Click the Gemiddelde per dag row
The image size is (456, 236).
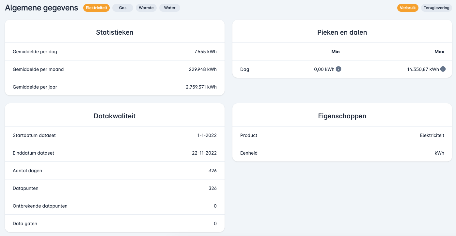115,52
